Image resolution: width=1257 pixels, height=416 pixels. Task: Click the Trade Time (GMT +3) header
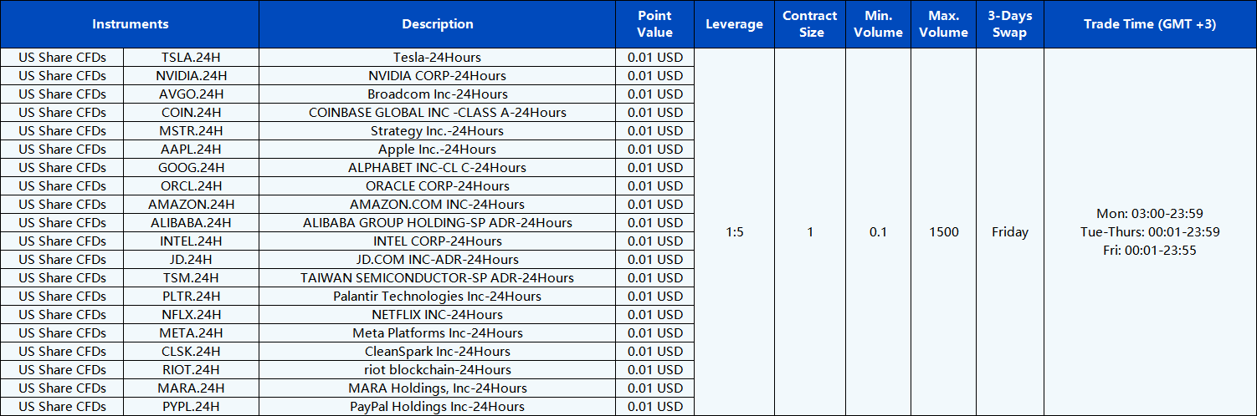tap(1149, 24)
